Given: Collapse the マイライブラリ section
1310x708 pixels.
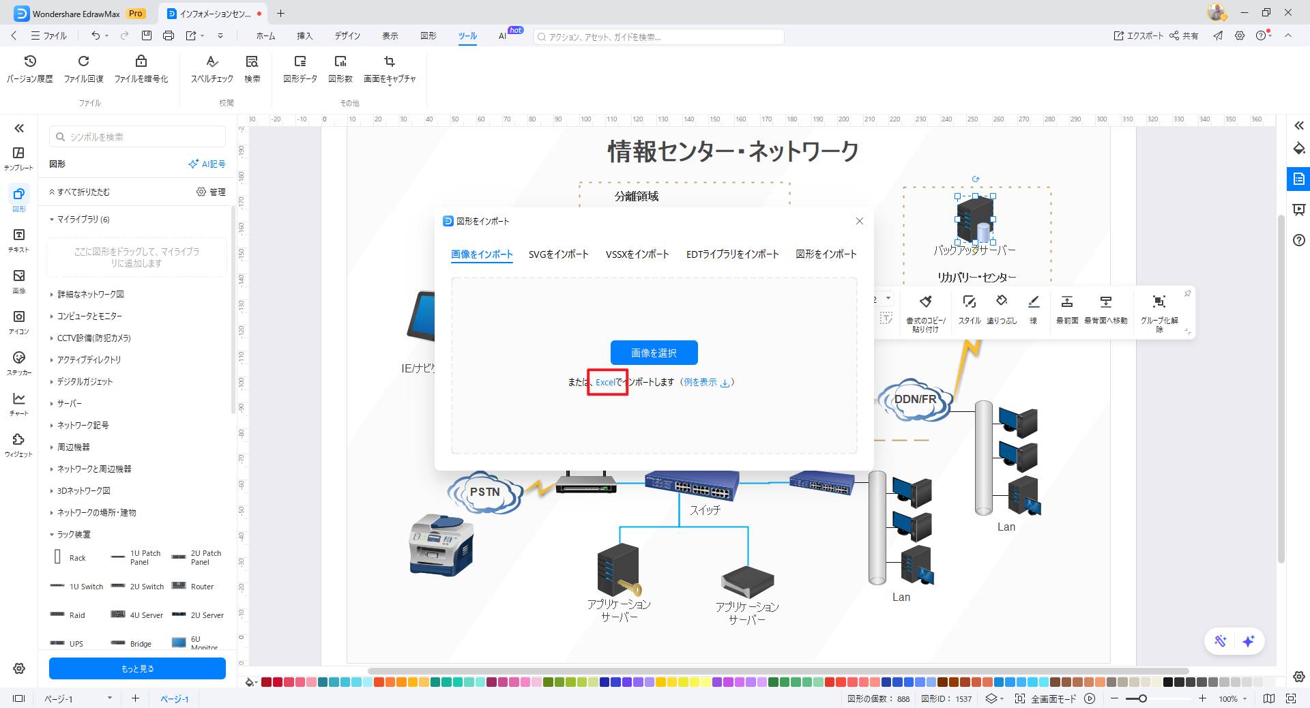Looking at the screenshot, I should click(x=82, y=219).
